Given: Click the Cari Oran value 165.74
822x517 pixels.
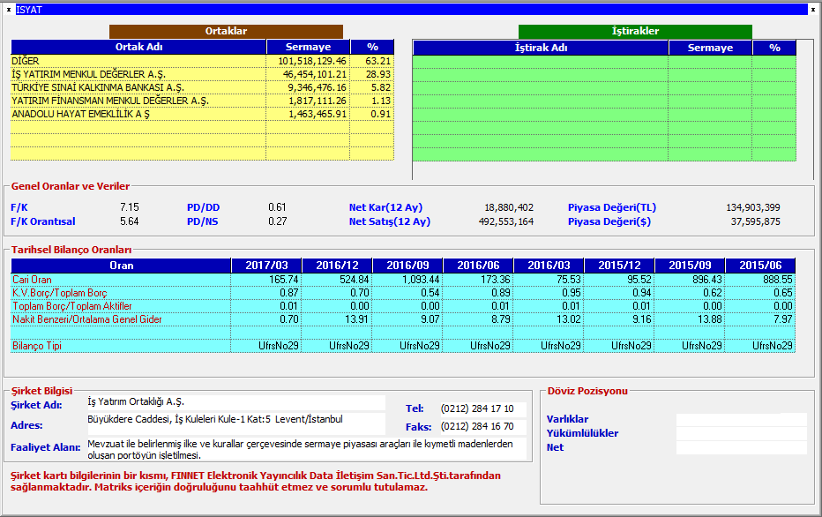Looking at the screenshot, I should [x=284, y=280].
